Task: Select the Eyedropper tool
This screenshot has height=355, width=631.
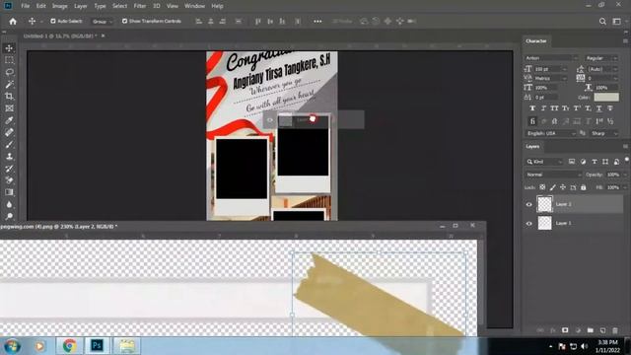Action: coord(9,120)
